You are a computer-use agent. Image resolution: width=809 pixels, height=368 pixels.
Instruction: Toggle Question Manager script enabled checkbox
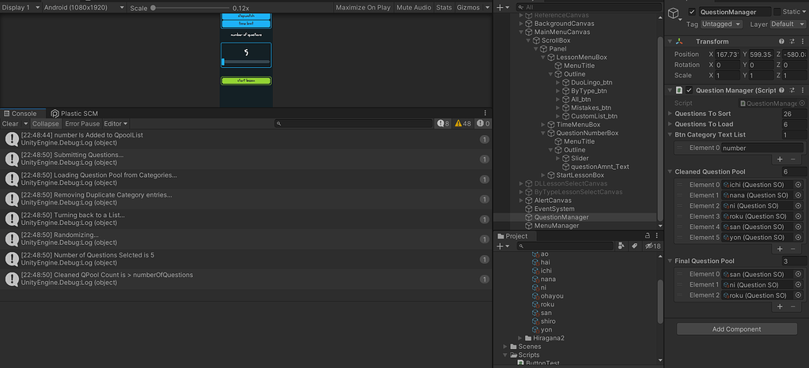pos(689,90)
